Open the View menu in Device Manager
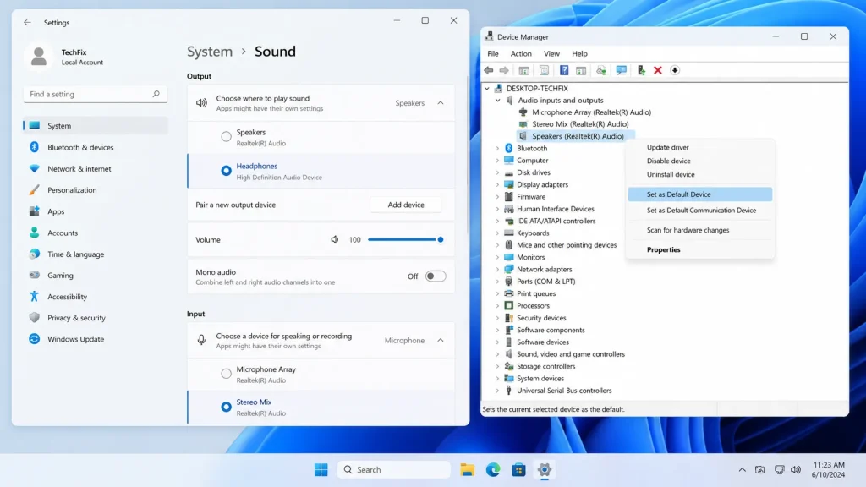 (x=551, y=53)
